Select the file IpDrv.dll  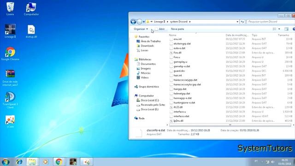click(x=178, y=121)
